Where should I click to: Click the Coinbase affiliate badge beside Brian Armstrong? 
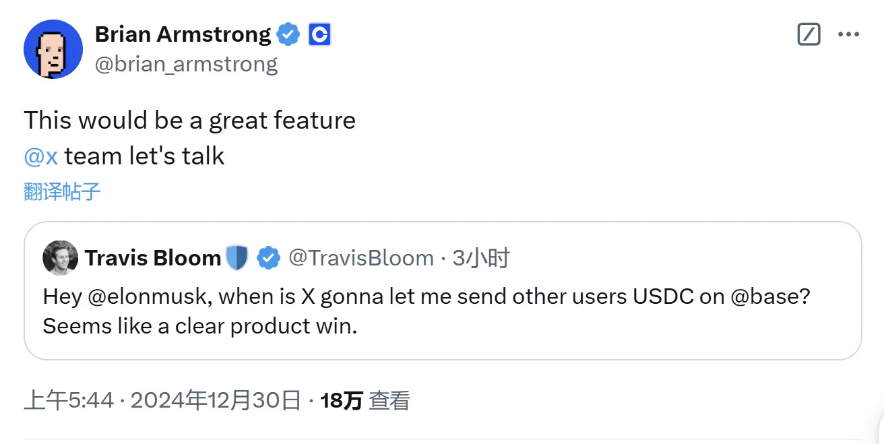[318, 34]
